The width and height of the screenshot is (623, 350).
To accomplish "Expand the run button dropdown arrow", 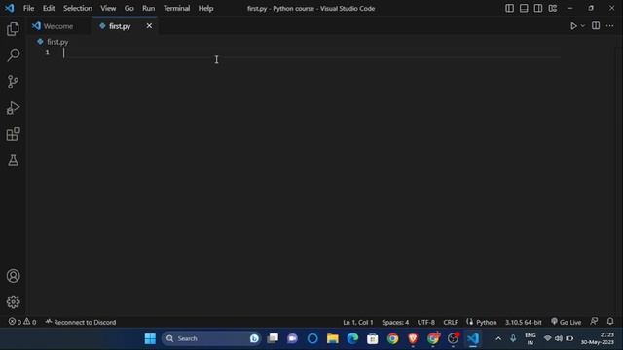I will (583, 26).
